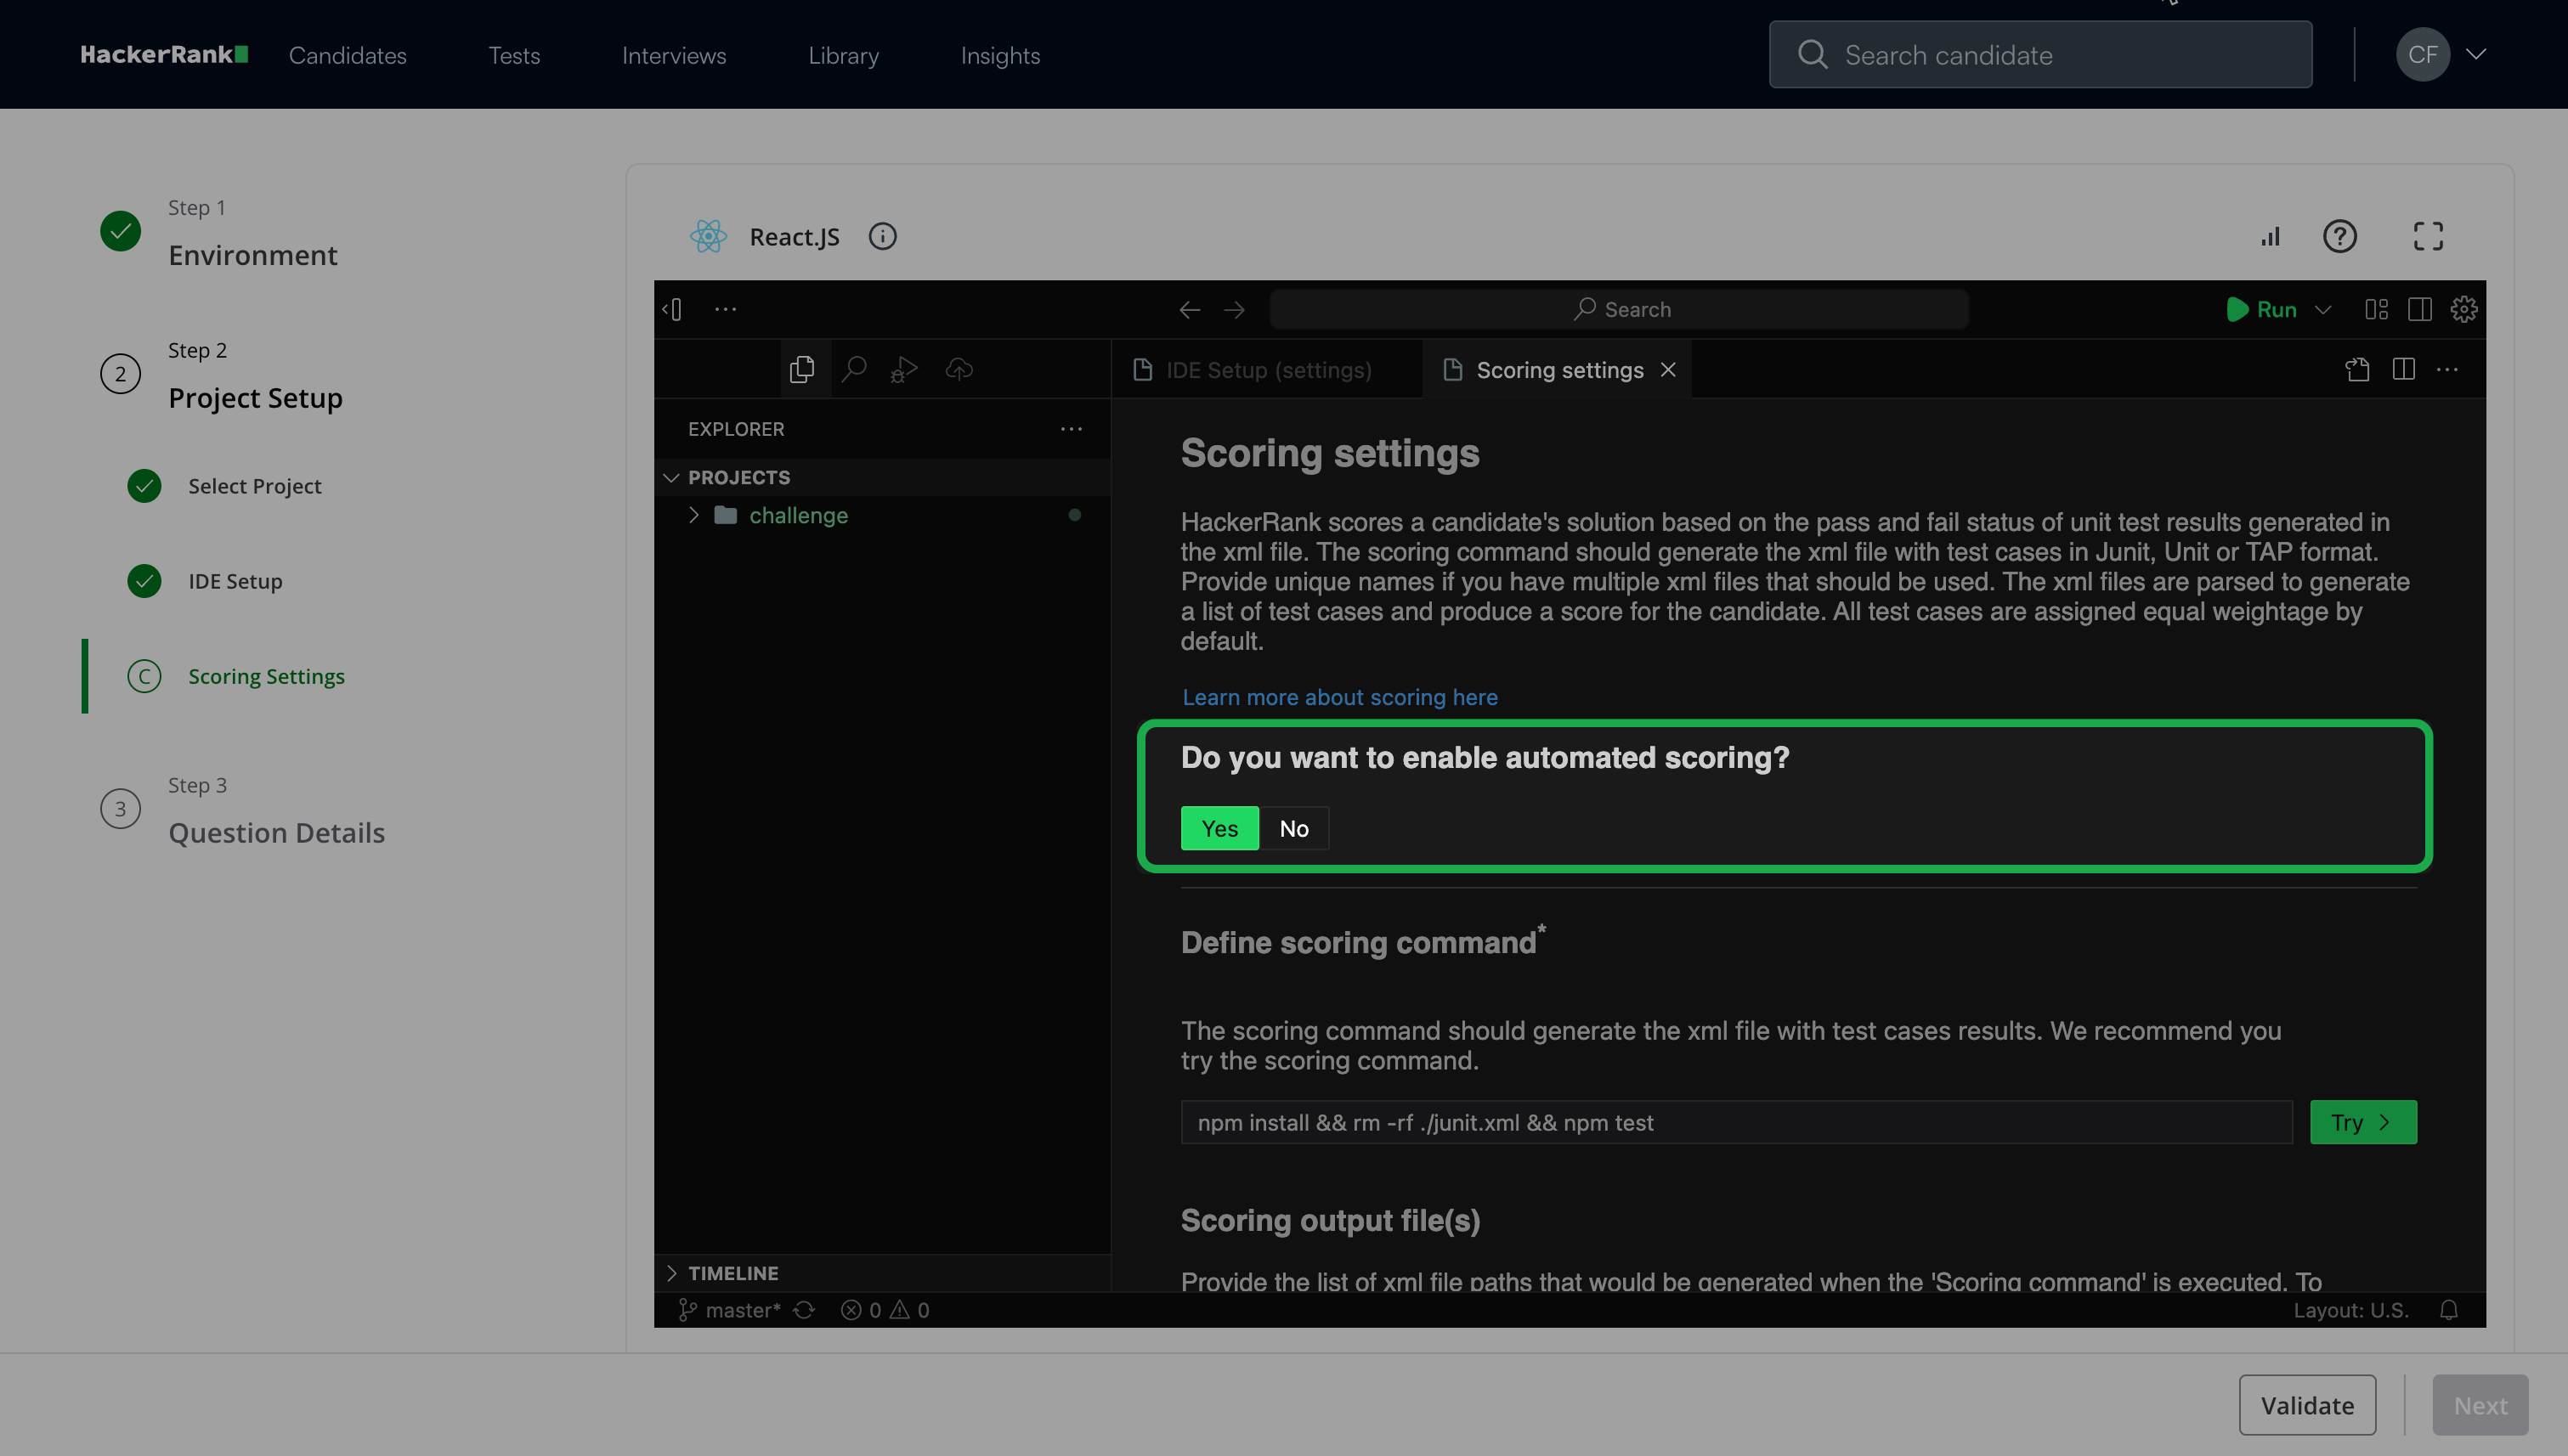
Task: Click the scoring command input field
Action: [x=1736, y=1122]
